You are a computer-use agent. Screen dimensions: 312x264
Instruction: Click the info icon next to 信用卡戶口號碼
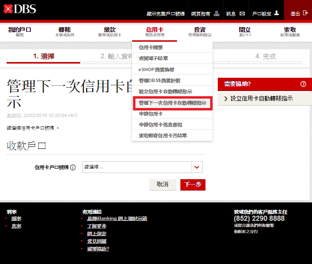[73, 168]
